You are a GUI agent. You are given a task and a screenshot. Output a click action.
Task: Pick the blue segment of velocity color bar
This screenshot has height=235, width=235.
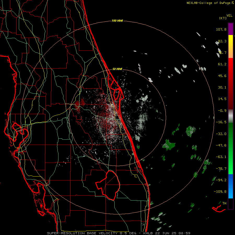click(x=231, y=186)
